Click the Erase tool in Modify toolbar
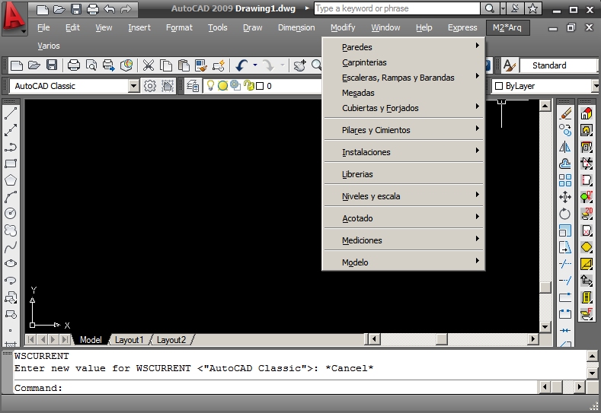The height and width of the screenshot is (413, 601). coord(565,113)
